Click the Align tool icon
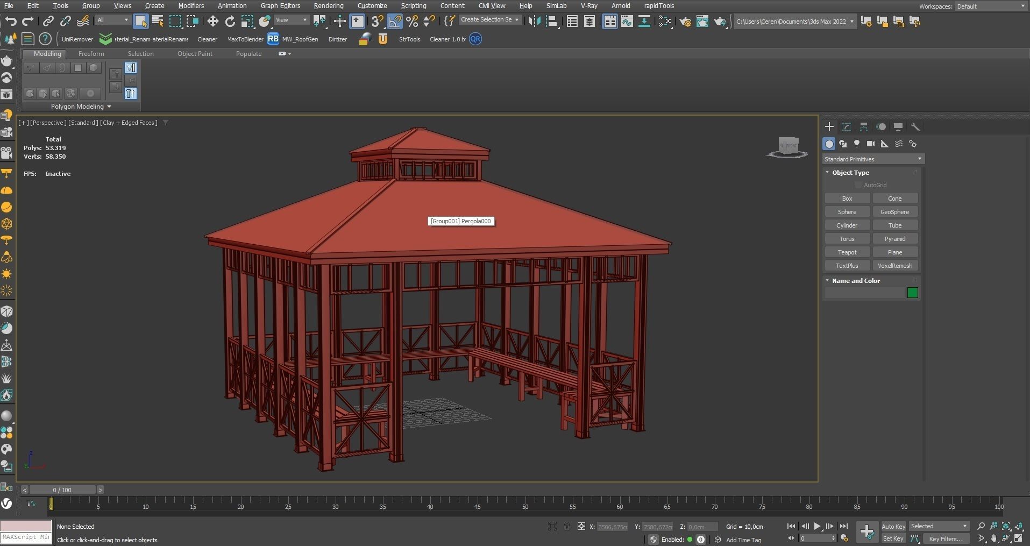Screen dimensions: 1030x546 point(551,21)
